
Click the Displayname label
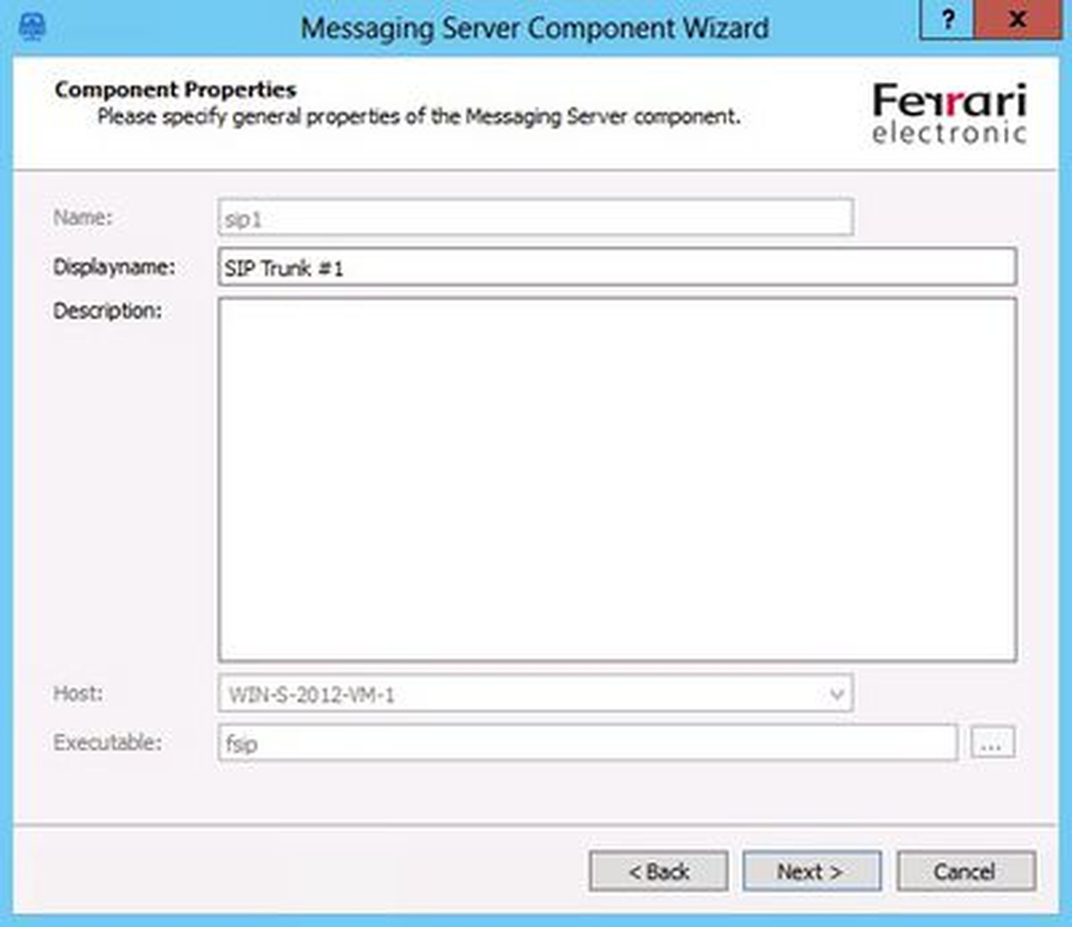[x=114, y=267]
